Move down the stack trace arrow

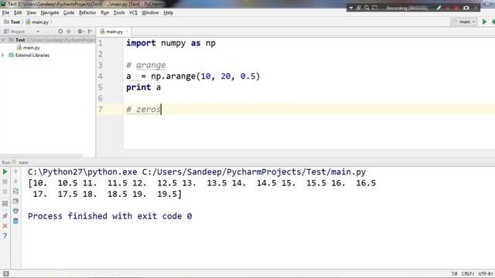coord(15,181)
